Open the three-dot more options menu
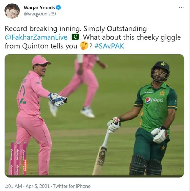The width and height of the screenshot is (190, 191). [181, 7]
